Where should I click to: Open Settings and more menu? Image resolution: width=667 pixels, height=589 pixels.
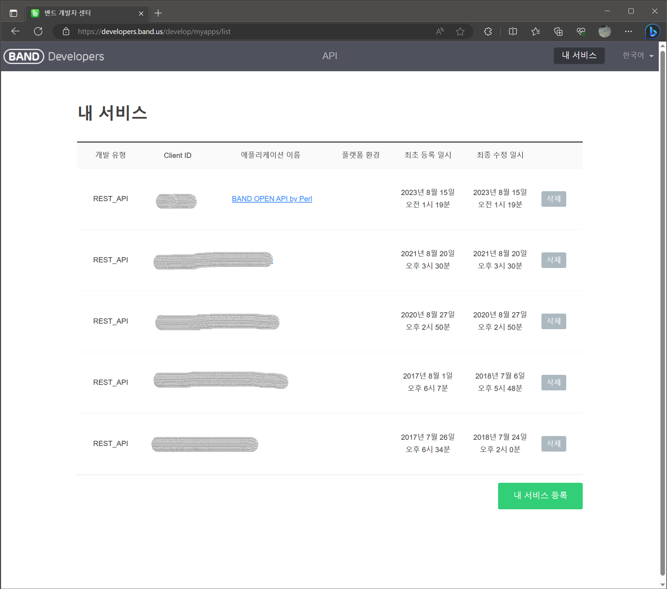click(x=628, y=32)
